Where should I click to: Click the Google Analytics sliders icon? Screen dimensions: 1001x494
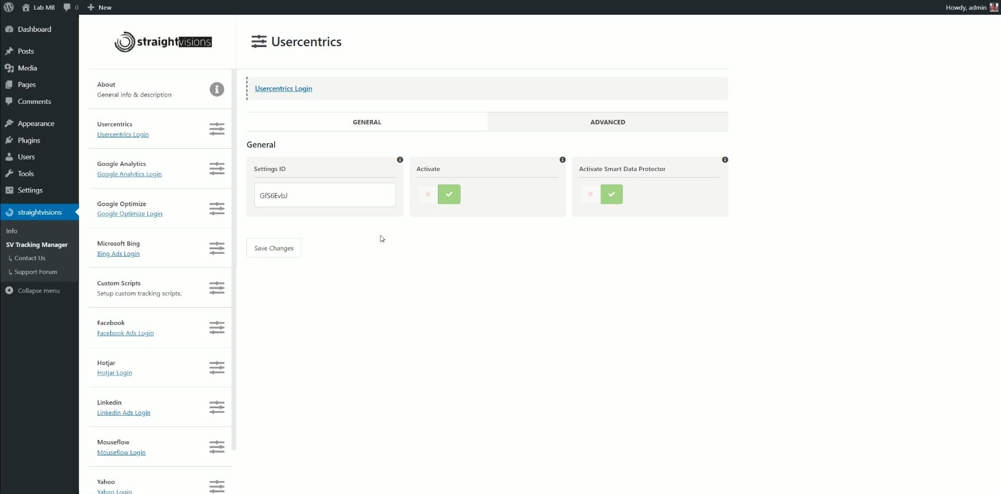tap(217, 169)
